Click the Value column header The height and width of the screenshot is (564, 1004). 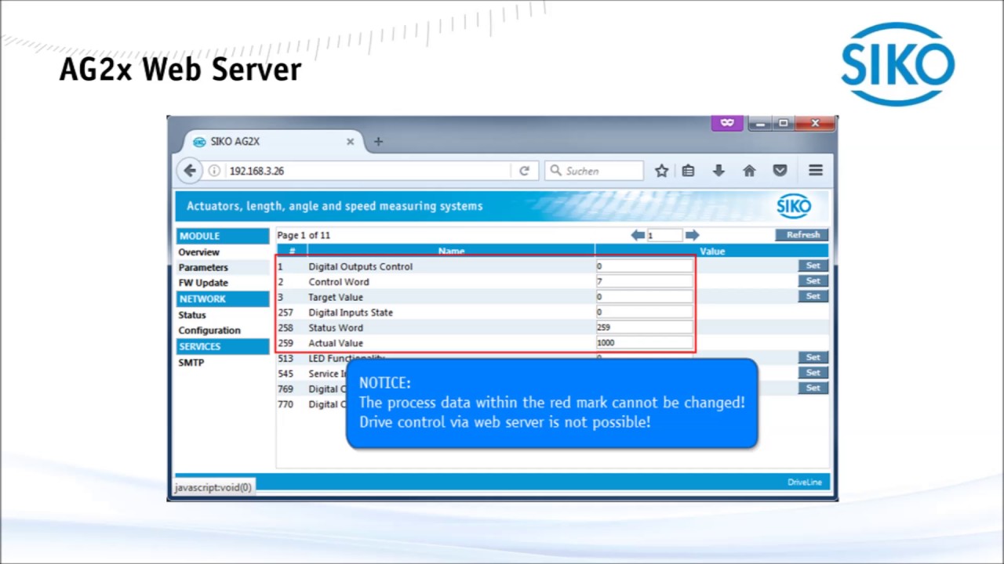coord(712,251)
